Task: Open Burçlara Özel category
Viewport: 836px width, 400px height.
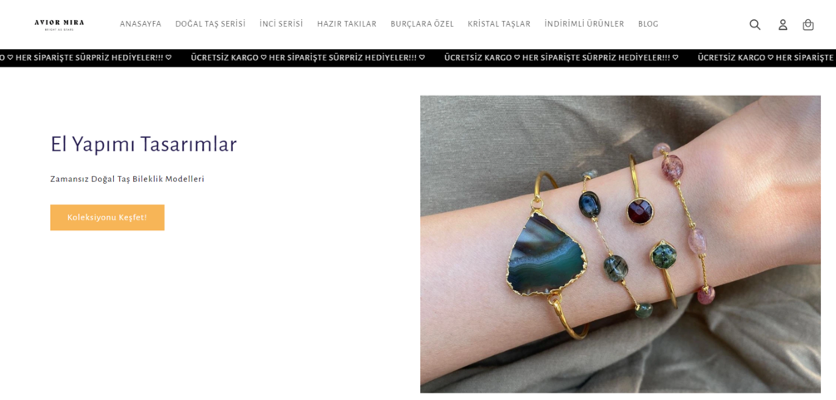Action: (x=423, y=24)
